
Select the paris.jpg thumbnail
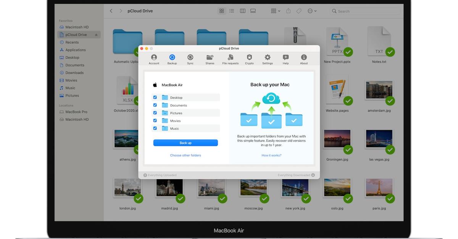(x=379, y=188)
